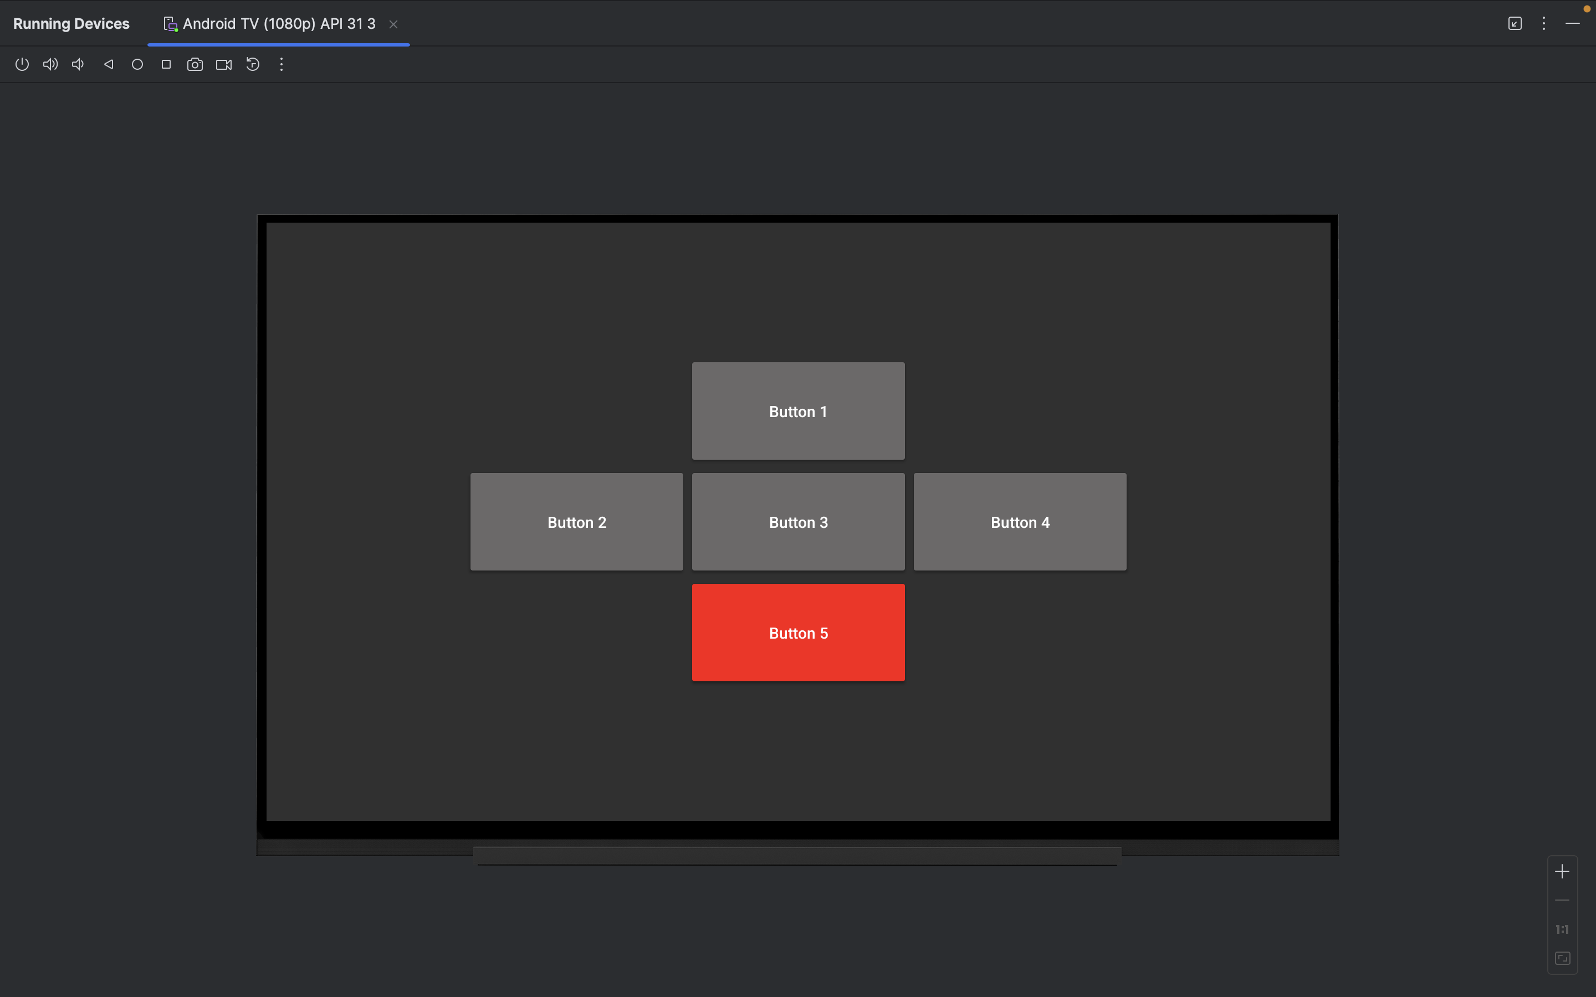This screenshot has height=997, width=1596.
Task: Click the power button icon
Action: (22, 64)
